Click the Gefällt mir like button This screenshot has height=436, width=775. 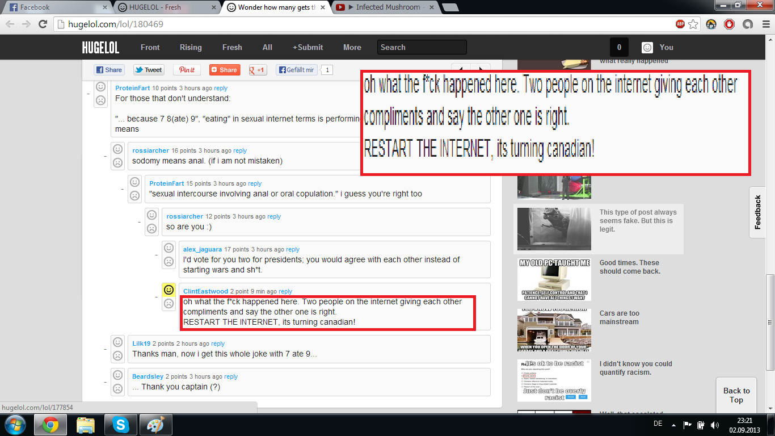(296, 70)
